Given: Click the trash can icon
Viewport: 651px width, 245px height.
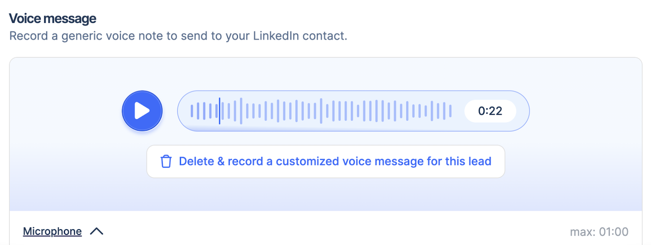Looking at the screenshot, I should pyautogui.click(x=166, y=162).
